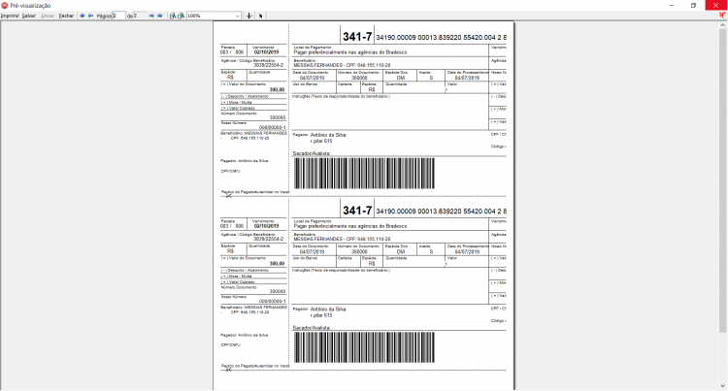Click the scrollbar down arrow

[x=722, y=386]
